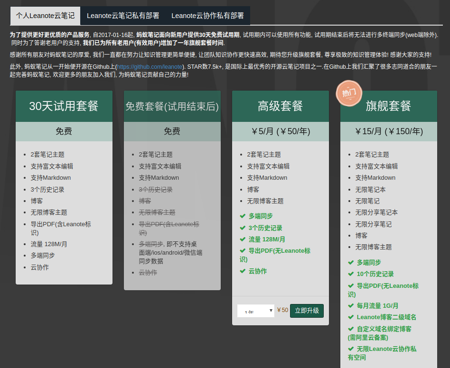Screen dimensions: 450x368
Task: Click the ￥5/月 (￥50/年) price label
Action: click(281, 131)
